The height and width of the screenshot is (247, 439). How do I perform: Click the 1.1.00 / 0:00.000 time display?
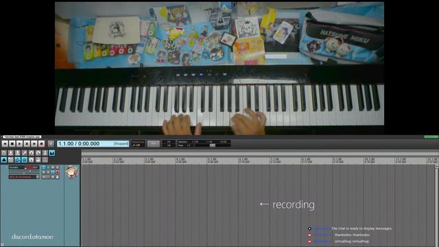93,143
